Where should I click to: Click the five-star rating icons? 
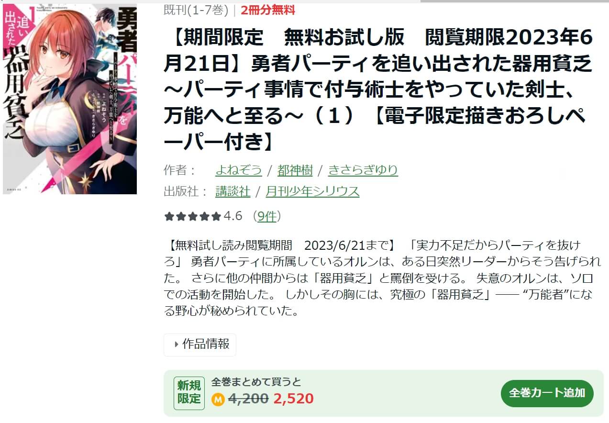[x=193, y=217]
